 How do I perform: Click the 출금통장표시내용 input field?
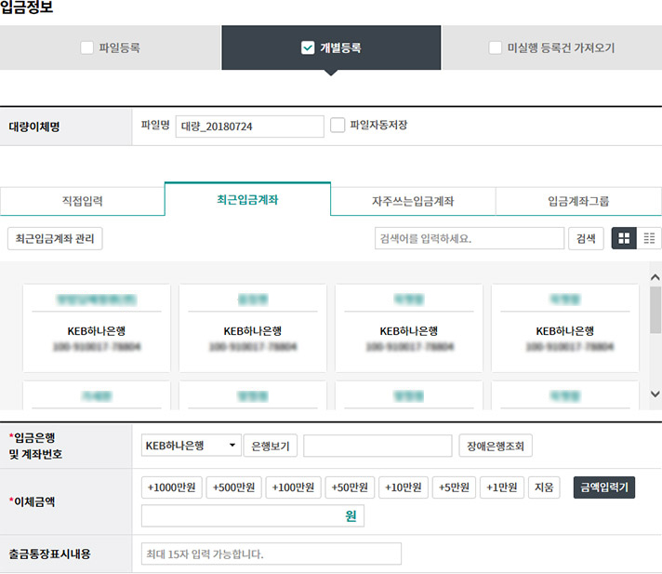(x=271, y=554)
